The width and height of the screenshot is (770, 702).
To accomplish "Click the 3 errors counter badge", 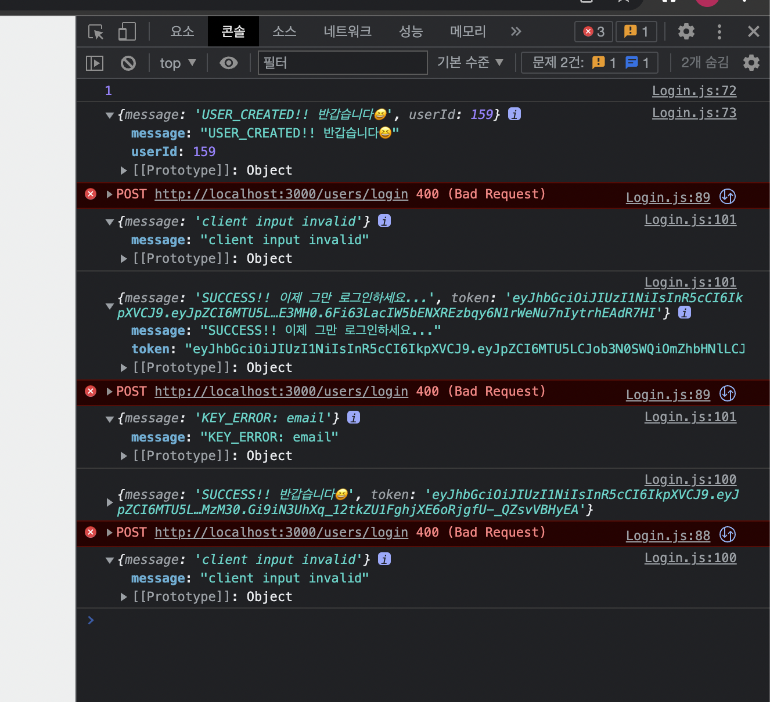I will point(594,31).
